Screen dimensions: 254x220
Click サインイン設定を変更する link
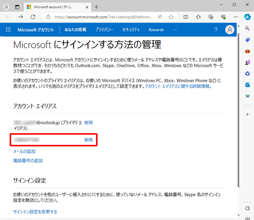35,212
